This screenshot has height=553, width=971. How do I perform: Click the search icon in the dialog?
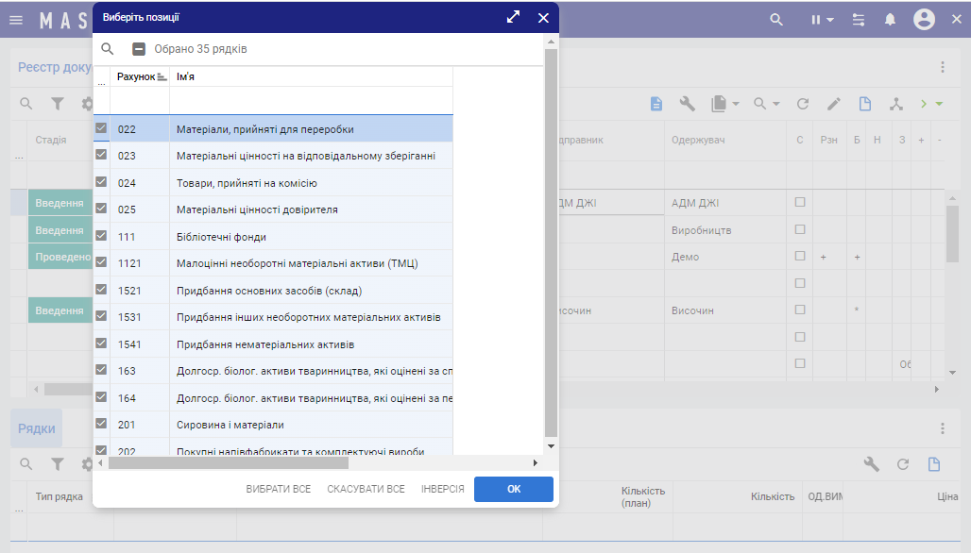(x=108, y=49)
